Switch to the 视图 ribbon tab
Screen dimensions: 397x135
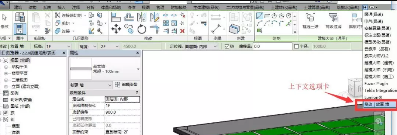146,7
